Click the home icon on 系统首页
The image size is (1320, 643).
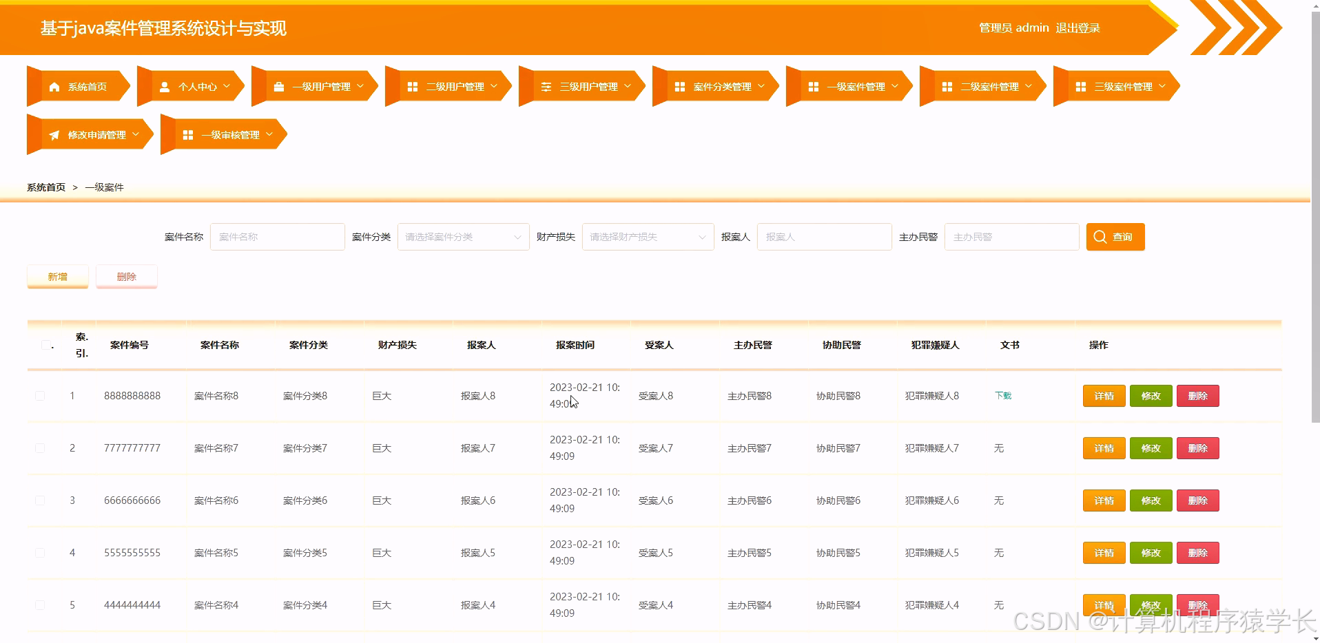tap(54, 86)
